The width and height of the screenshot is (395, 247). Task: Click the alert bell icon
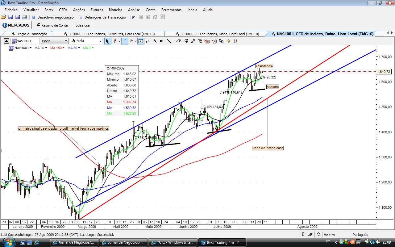coord(228,41)
